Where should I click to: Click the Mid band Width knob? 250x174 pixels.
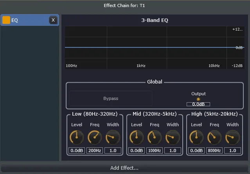pos(173,137)
